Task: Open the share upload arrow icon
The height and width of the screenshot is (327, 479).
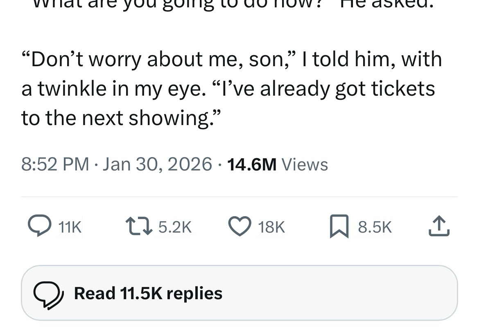Action: 439,227
